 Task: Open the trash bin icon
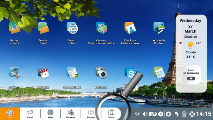pyautogui.click(x=184, y=114)
